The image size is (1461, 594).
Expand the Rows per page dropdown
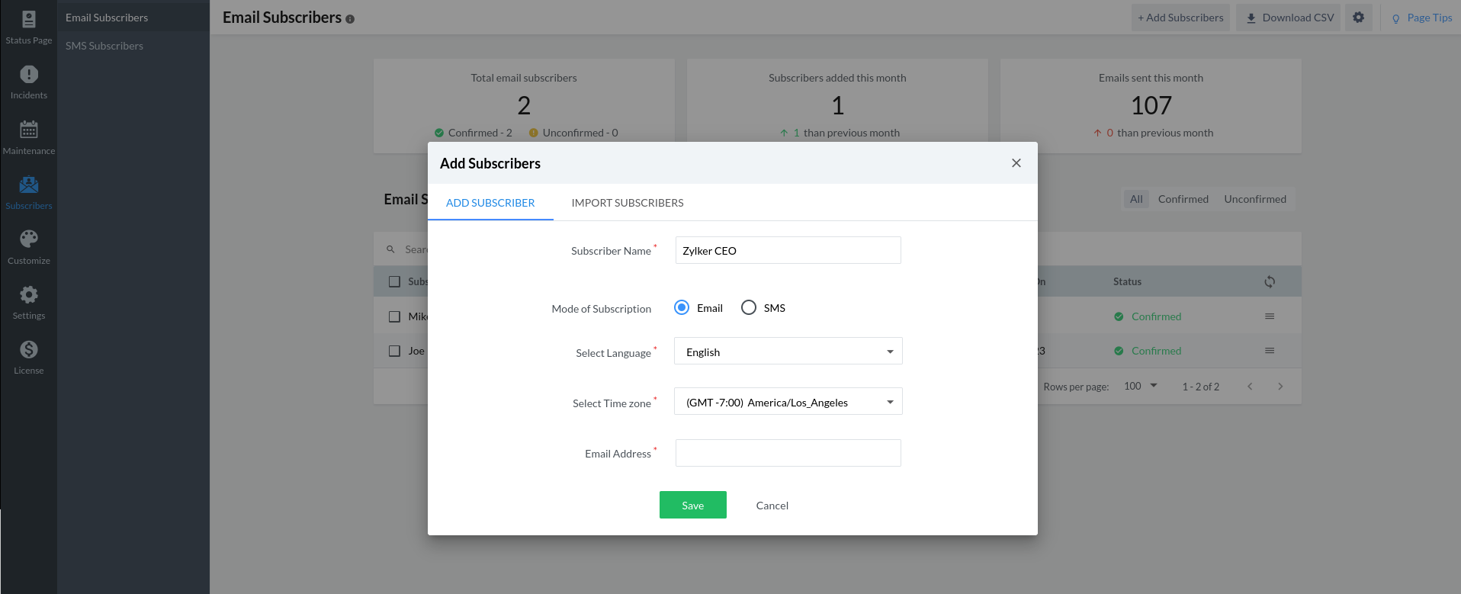coord(1141,386)
